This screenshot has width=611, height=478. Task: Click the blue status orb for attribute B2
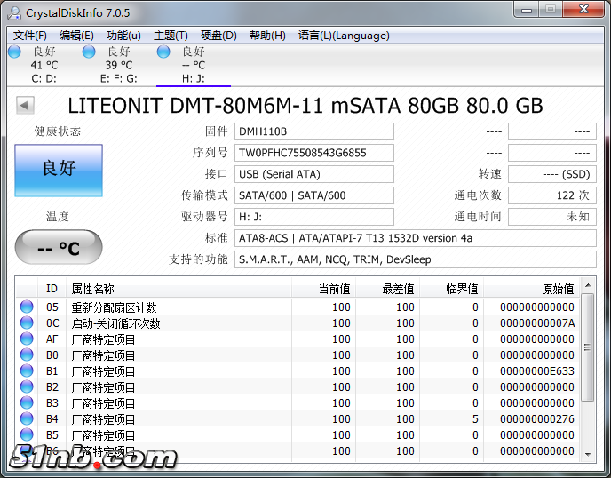(27, 386)
